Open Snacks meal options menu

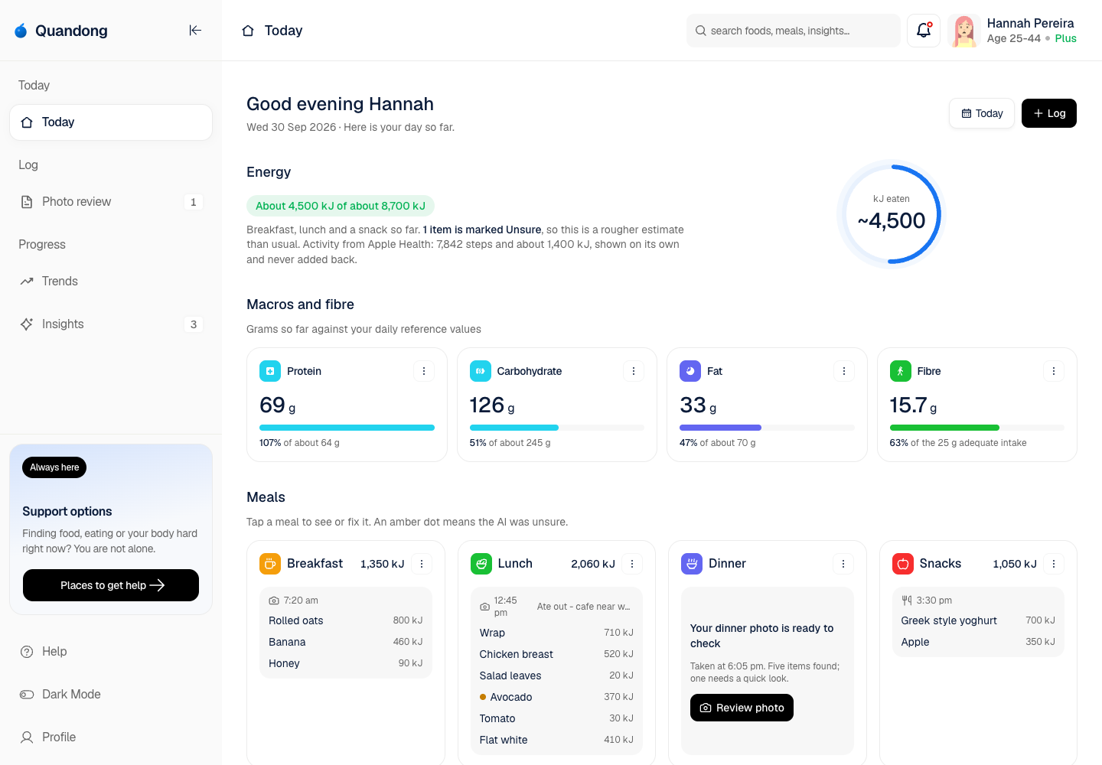(x=1054, y=564)
